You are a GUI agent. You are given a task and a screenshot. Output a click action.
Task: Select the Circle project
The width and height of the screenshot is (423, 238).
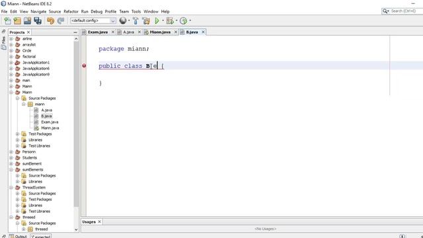tap(26, 51)
